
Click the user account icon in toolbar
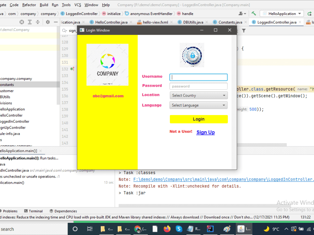point(242,13)
